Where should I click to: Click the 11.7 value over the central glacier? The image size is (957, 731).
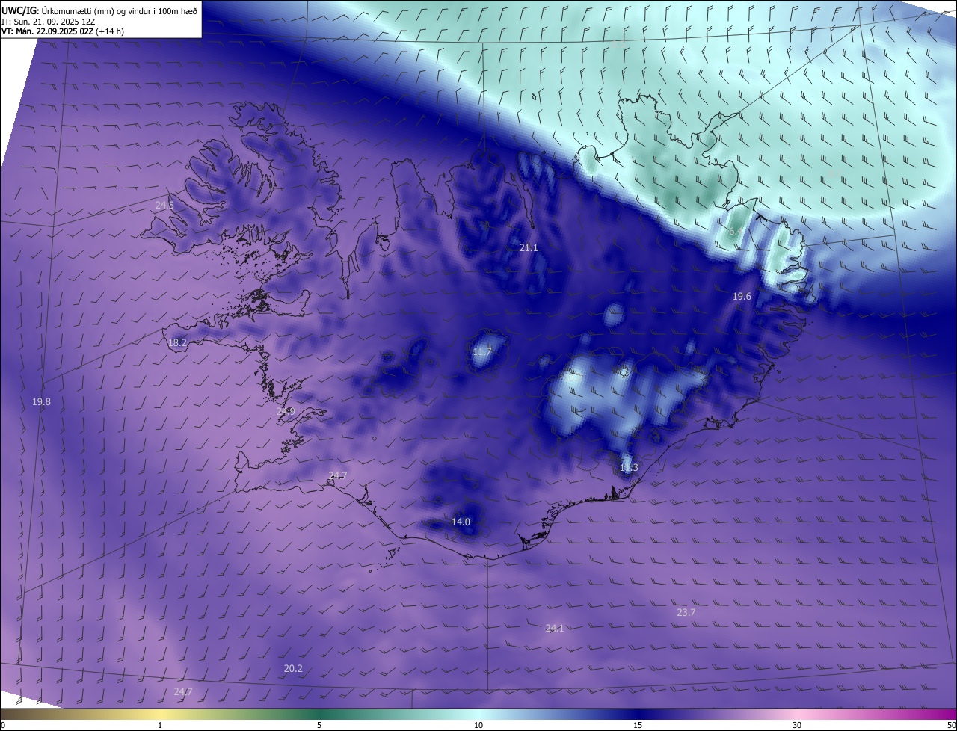(482, 352)
